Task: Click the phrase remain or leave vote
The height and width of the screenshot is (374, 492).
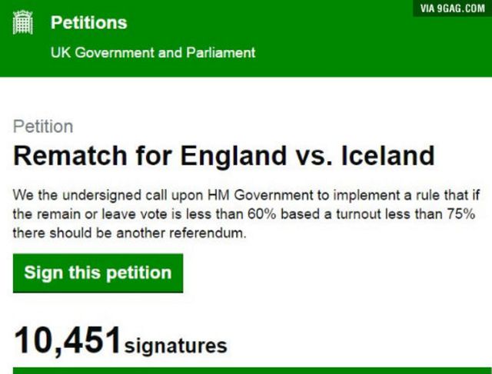Action: pyautogui.click(x=102, y=213)
